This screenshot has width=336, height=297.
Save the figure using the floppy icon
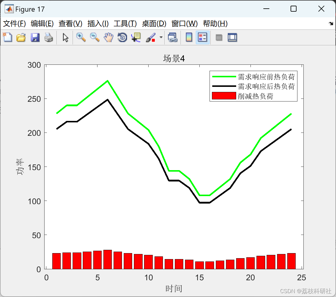[35, 37]
